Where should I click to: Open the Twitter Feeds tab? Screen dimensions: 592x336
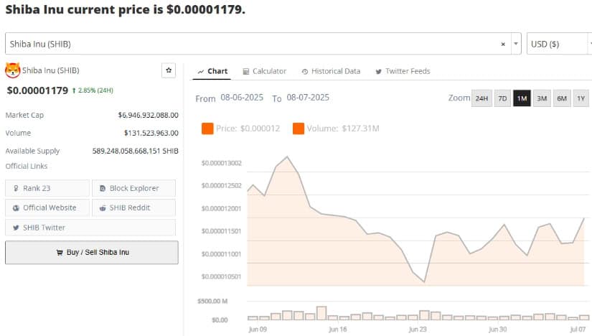403,71
